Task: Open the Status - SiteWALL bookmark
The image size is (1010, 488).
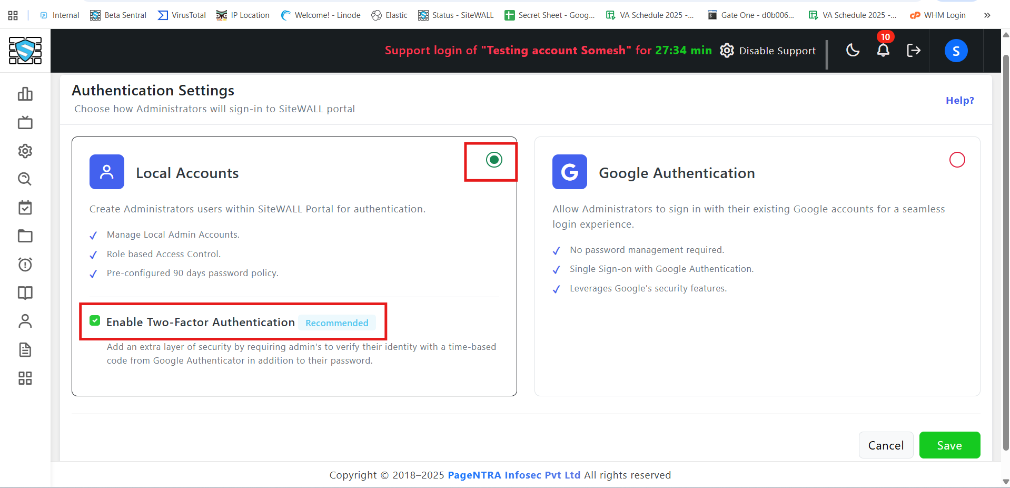Action: click(455, 15)
